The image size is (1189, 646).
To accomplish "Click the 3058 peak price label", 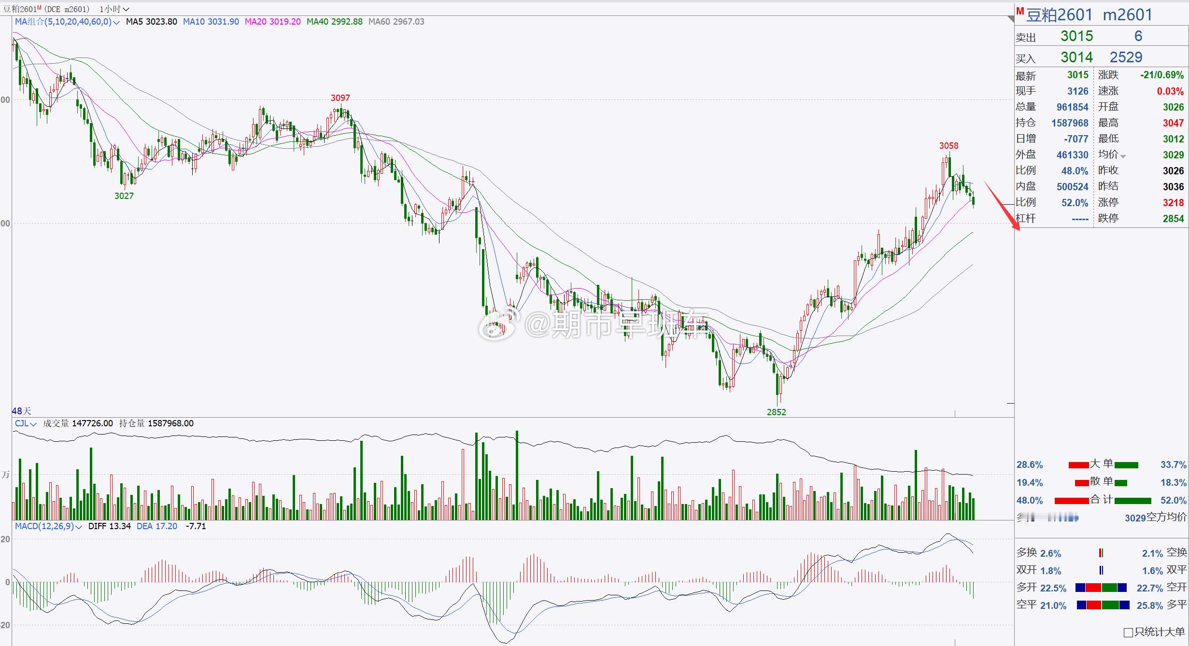I will click(948, 146).
